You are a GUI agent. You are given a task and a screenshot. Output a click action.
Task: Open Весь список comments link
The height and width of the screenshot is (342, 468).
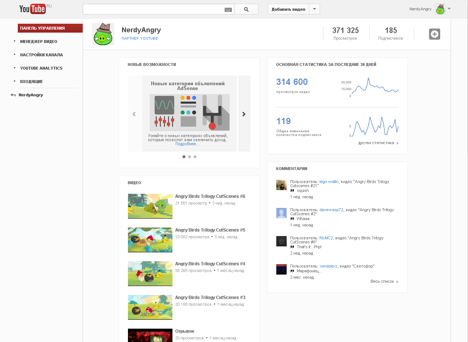point(384,281)
